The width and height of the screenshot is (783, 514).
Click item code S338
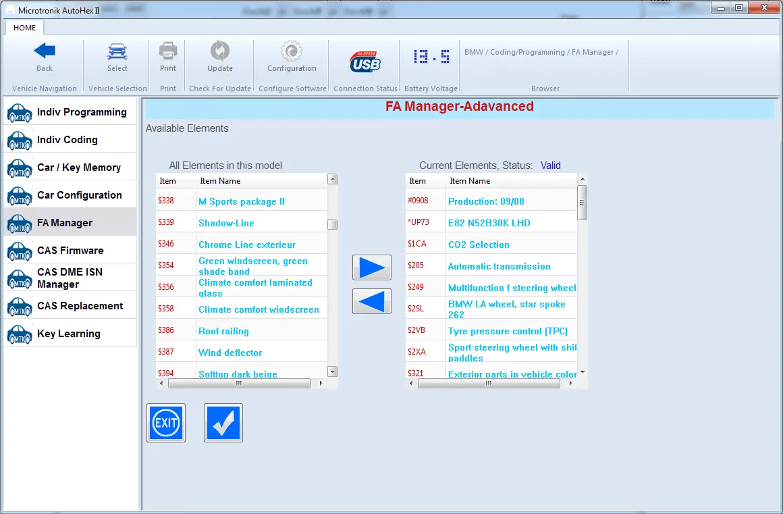point(166,201)
